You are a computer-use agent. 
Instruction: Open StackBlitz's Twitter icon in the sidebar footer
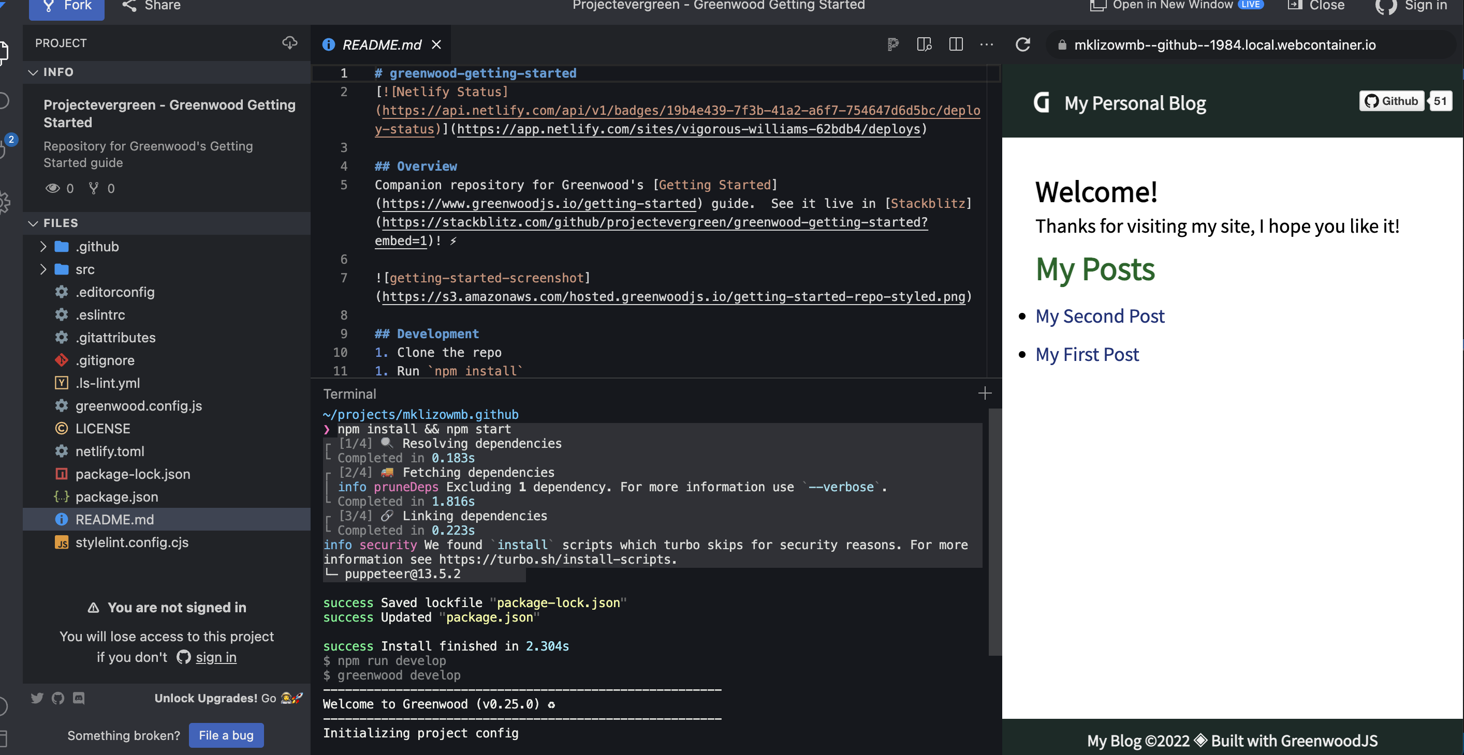pos(37,698)
